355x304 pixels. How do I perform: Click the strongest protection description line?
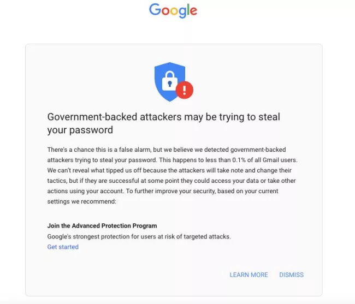coord(139,236)
